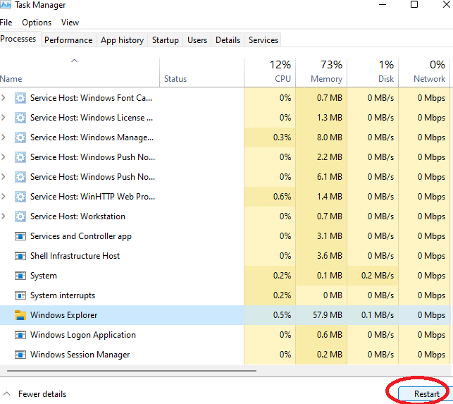
Task: Click the horizontal scrollbar thumb
Action: pyautogui.click(x=132, y=370)
